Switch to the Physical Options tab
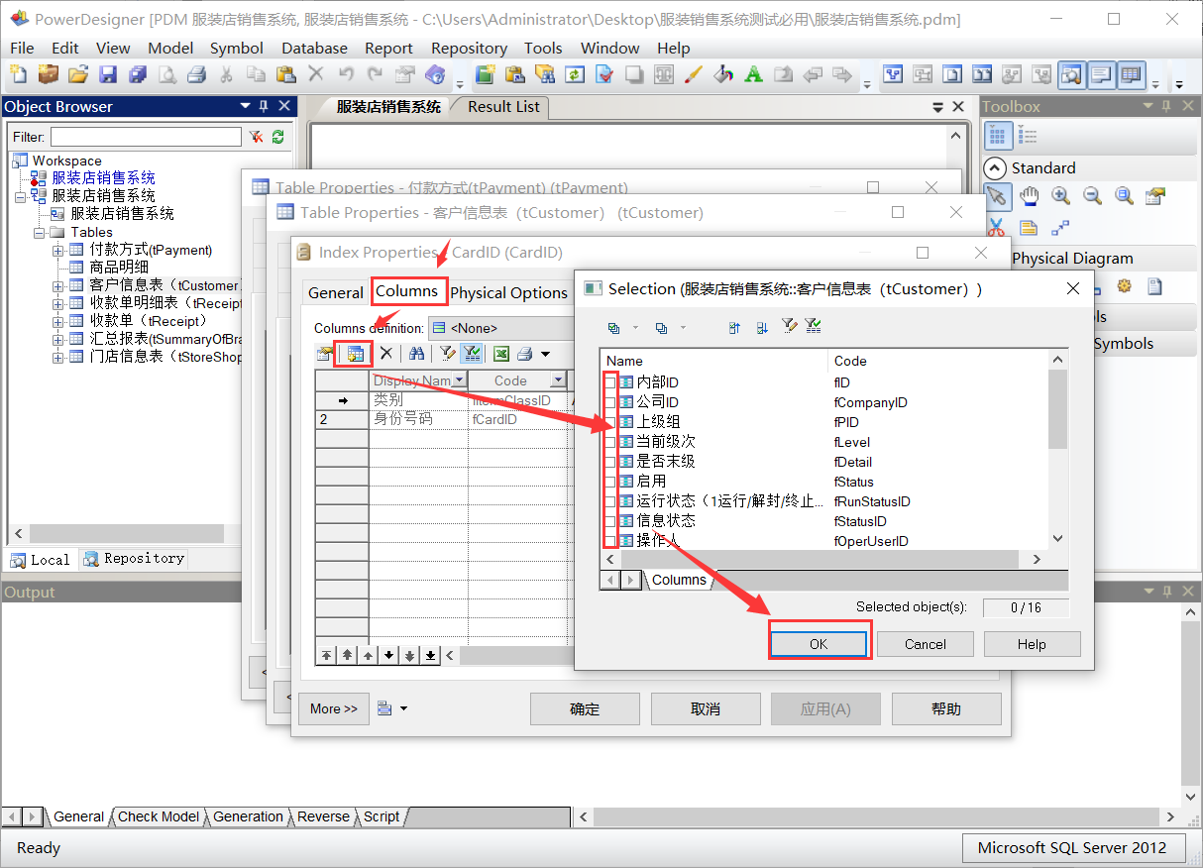 point(508,292)
